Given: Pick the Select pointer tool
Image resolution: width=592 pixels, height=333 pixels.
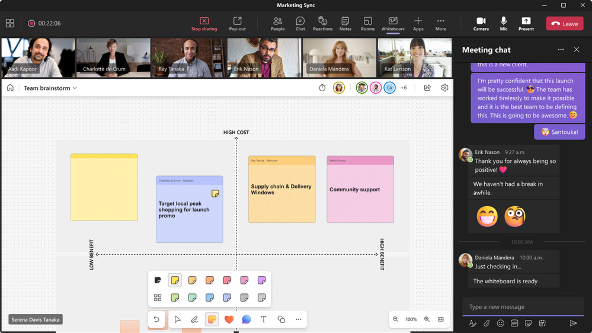Looking at the screenshot, I should click(x=177, y=319).
